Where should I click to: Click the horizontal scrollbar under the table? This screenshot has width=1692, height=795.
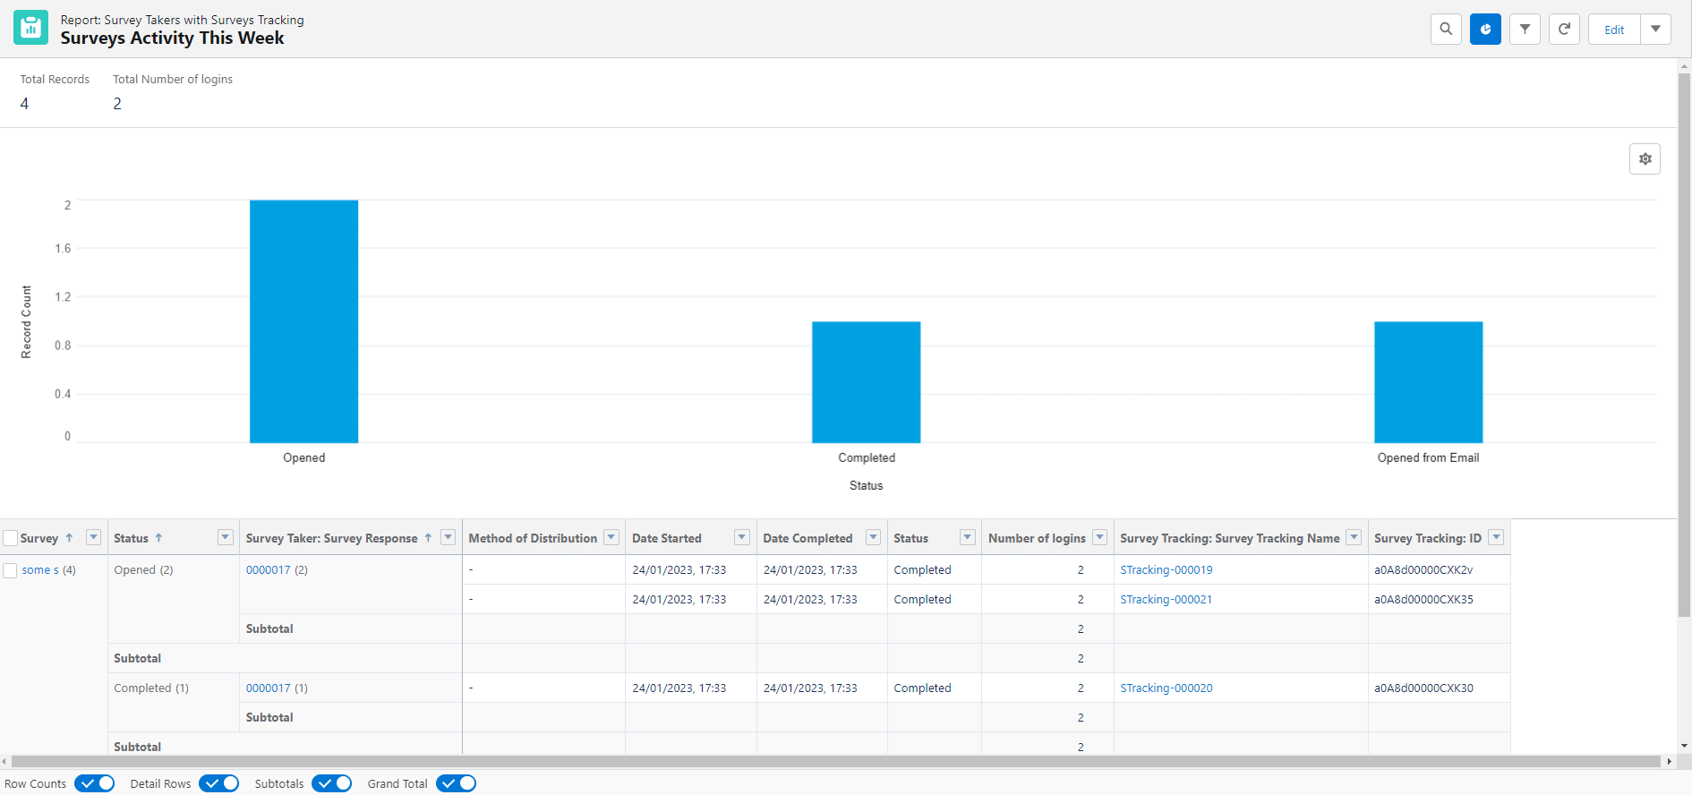tap(833, 761)
